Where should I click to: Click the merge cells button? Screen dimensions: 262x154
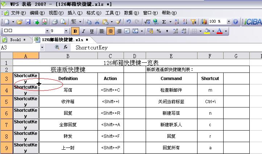click(x=135, y=31)
